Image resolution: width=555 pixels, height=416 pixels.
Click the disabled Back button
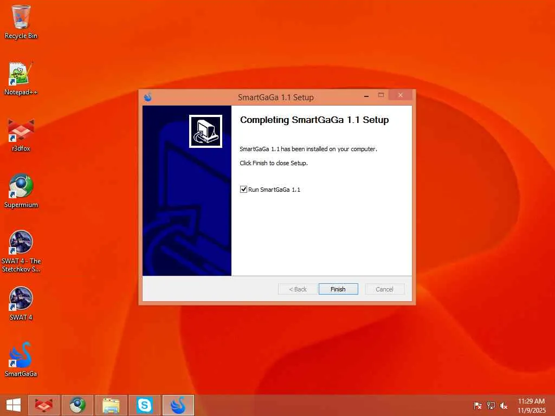click(x=298, y=289)
